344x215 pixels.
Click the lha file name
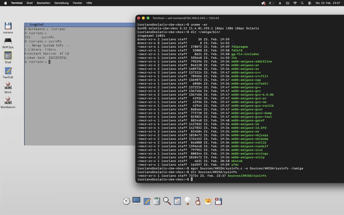234,58
